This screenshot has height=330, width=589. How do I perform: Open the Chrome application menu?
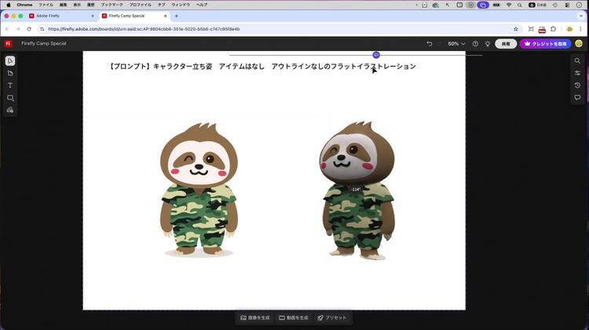pyautogui.click(x=24, y=5)
